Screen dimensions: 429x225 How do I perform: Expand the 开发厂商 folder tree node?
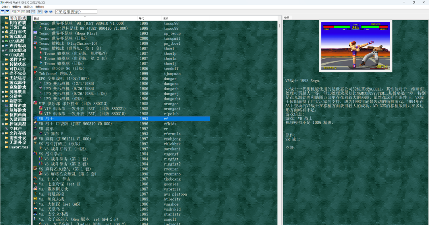coord(2,27)
